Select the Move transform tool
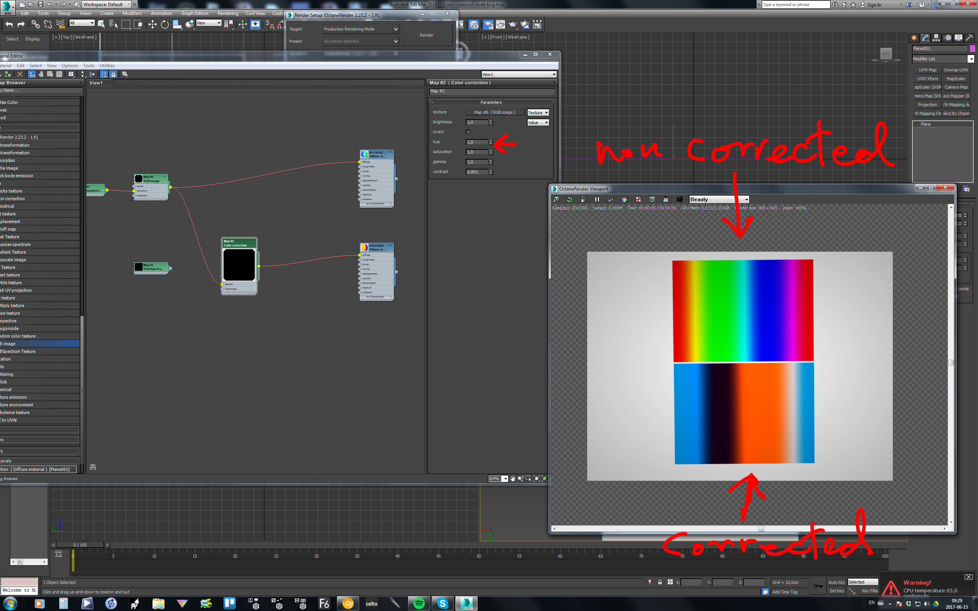 pos(152,25)
